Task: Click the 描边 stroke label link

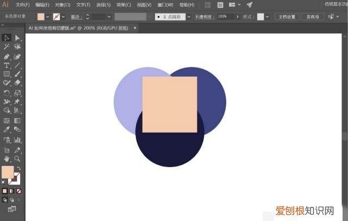Action: tap(76, 17)
